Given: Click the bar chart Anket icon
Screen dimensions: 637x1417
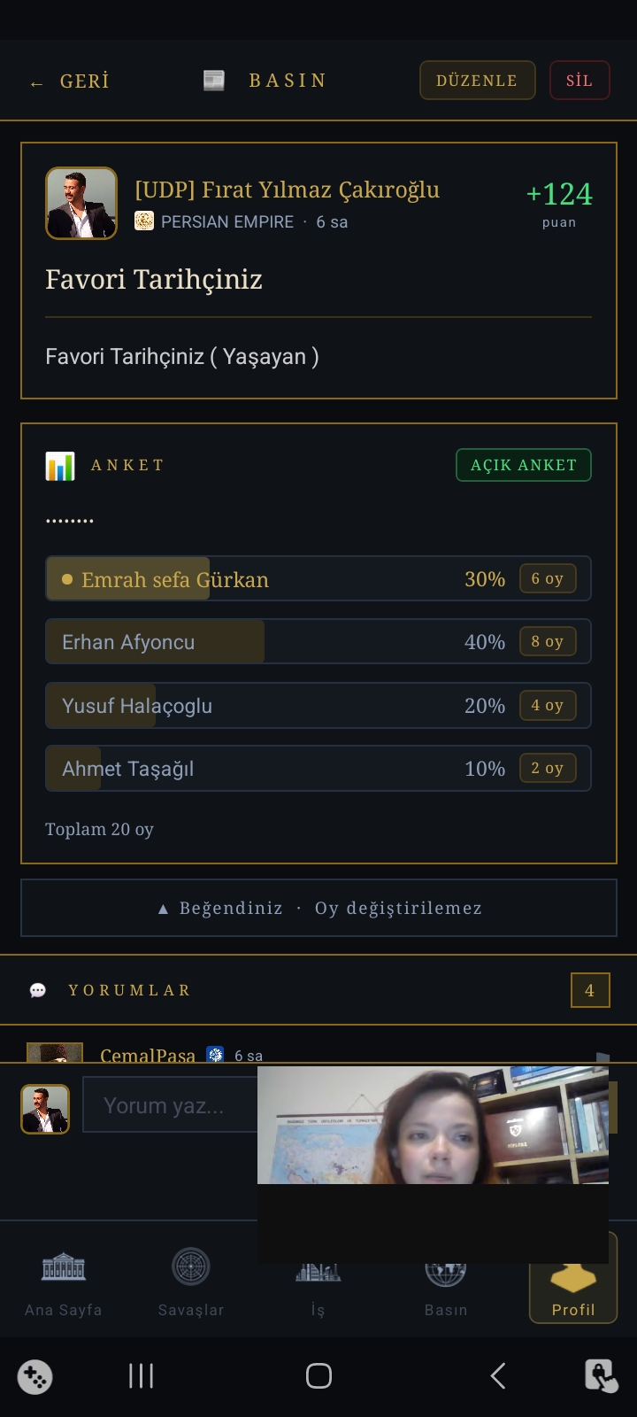Looking at the screenshot, I should [60, 466].
